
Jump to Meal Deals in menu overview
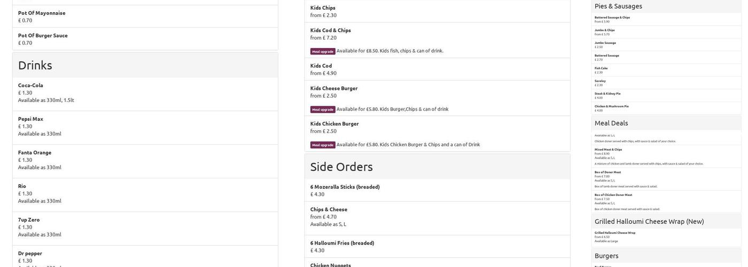611,123
